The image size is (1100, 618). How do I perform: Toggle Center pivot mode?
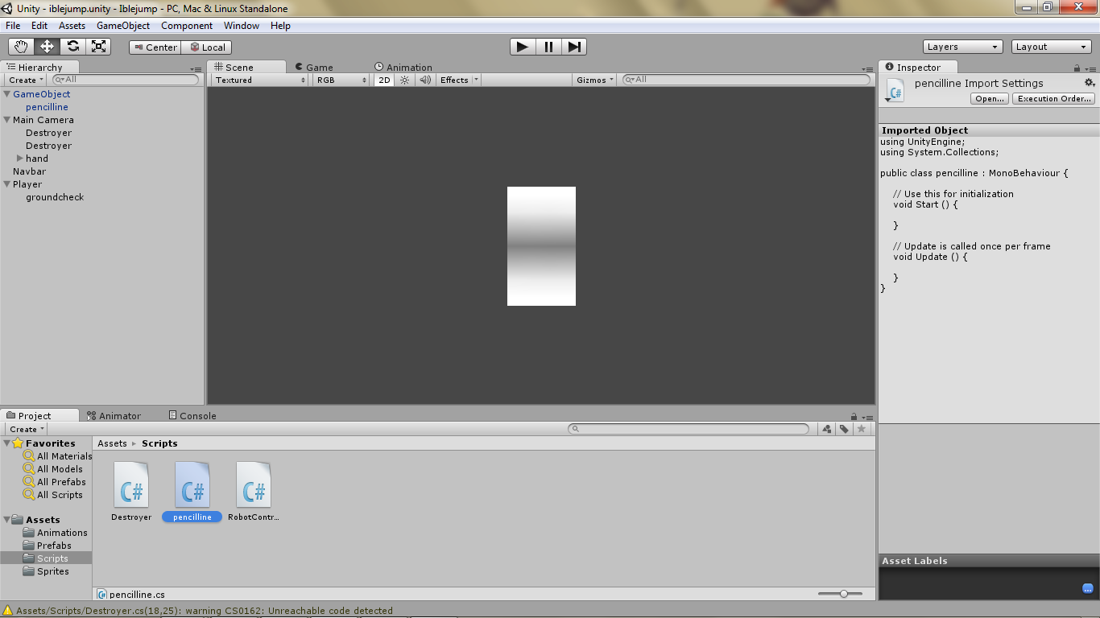[x=154, y=47]
